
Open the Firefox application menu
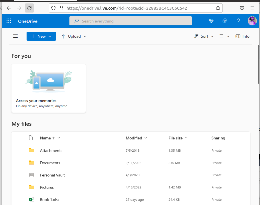252,8
